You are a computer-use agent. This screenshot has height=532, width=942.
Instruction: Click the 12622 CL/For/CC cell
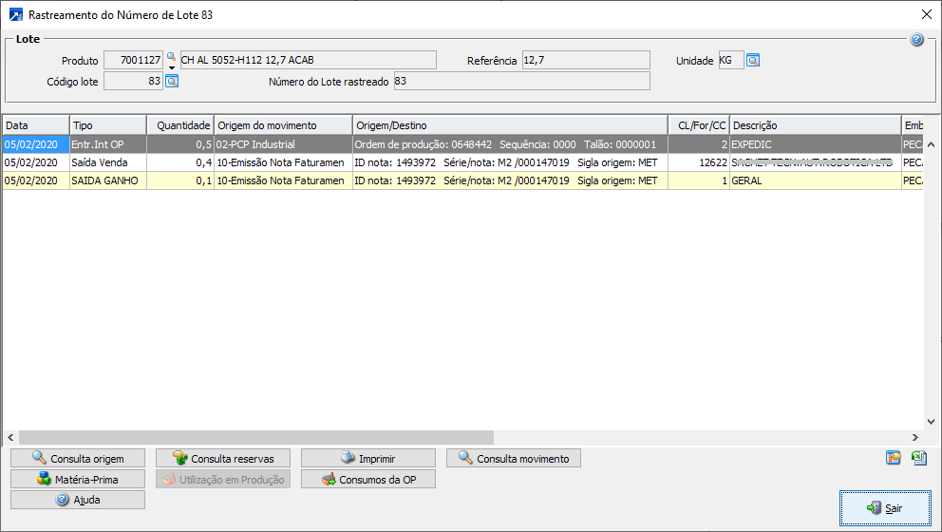(699, 162)
